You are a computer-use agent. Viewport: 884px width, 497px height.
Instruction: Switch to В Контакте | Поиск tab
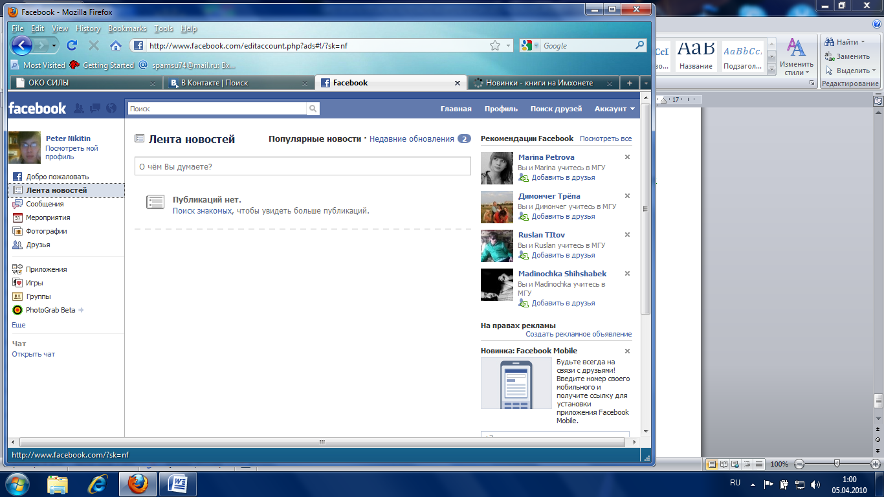(x=238, y=83)
